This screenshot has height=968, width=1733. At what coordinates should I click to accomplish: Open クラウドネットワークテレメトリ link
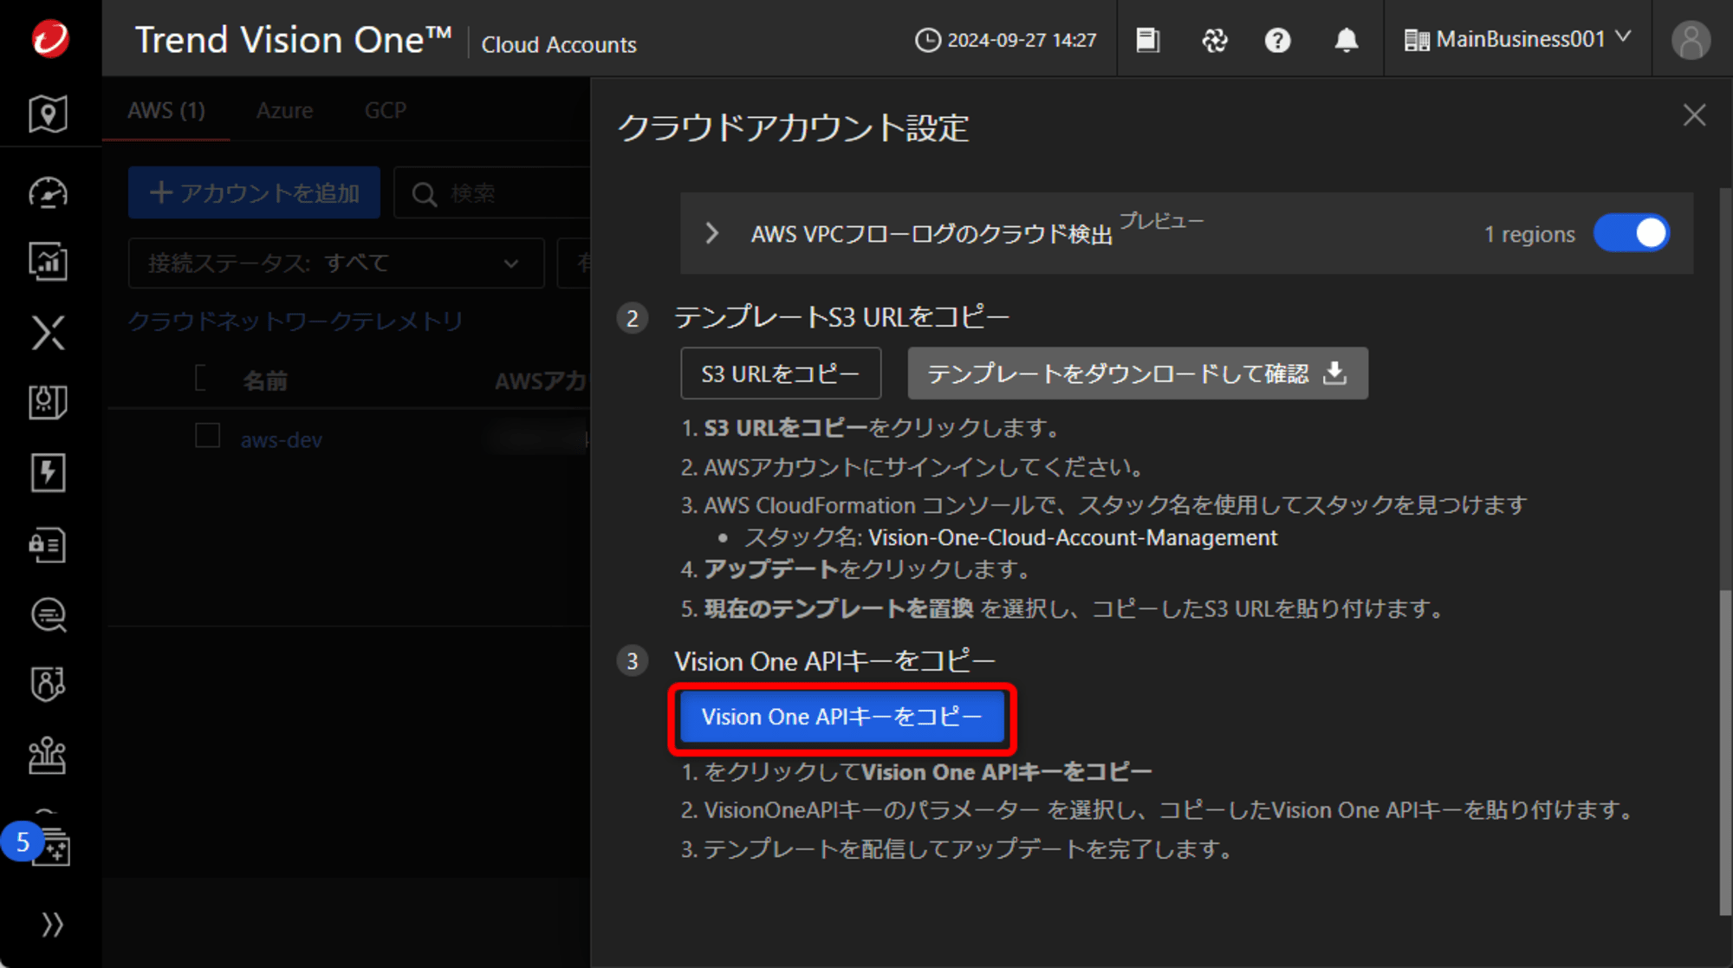click(295, 322)
